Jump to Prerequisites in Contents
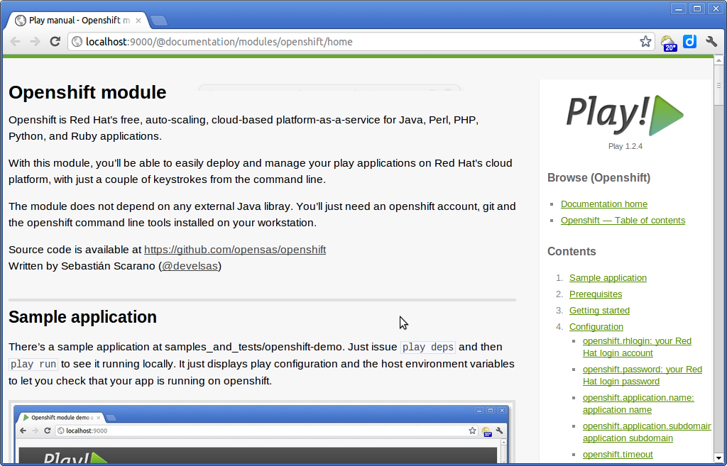 (596, 294)
